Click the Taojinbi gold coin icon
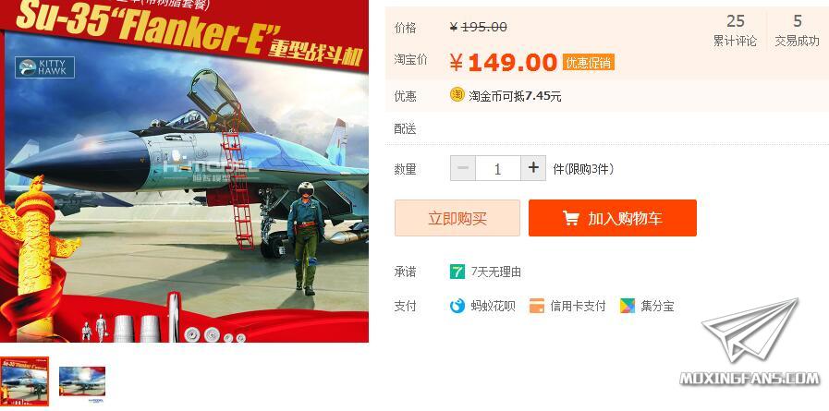 coord(457,95)
